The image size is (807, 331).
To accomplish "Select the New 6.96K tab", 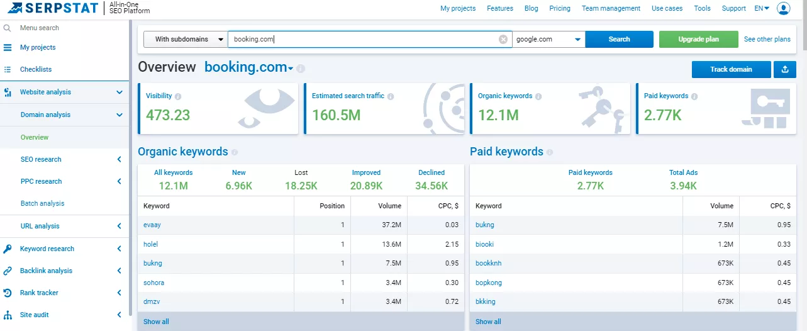I will coord(239,179).
